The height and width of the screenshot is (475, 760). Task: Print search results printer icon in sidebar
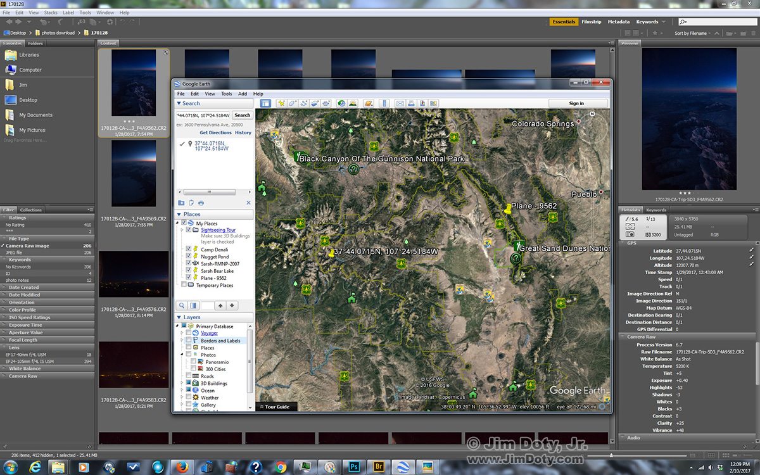pyautogui.click(x=201, y=203)
